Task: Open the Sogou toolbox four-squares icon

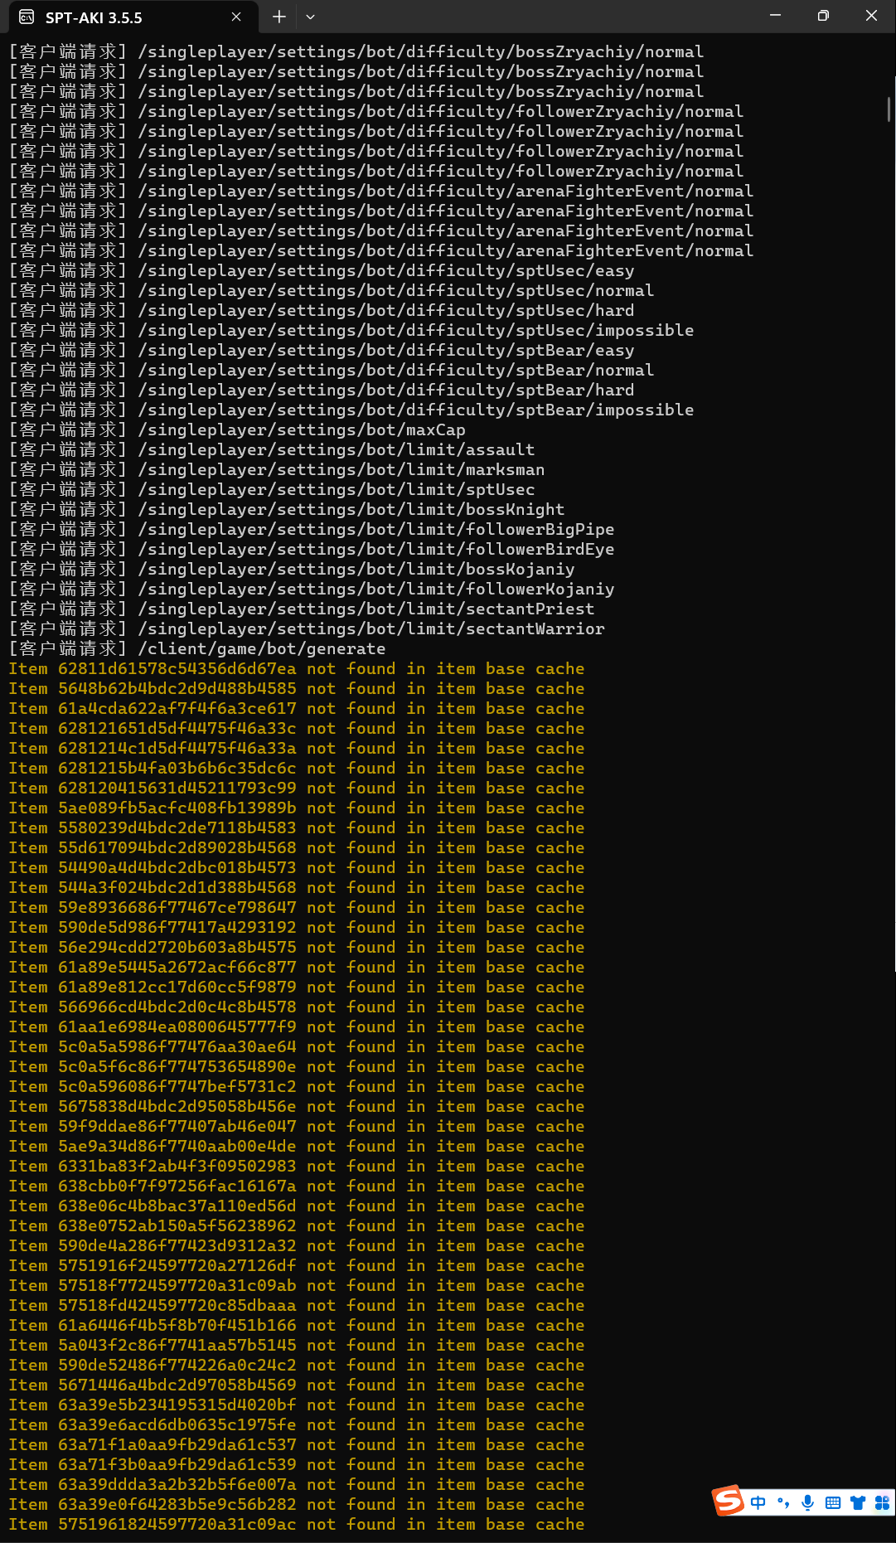Action: 882,1502
